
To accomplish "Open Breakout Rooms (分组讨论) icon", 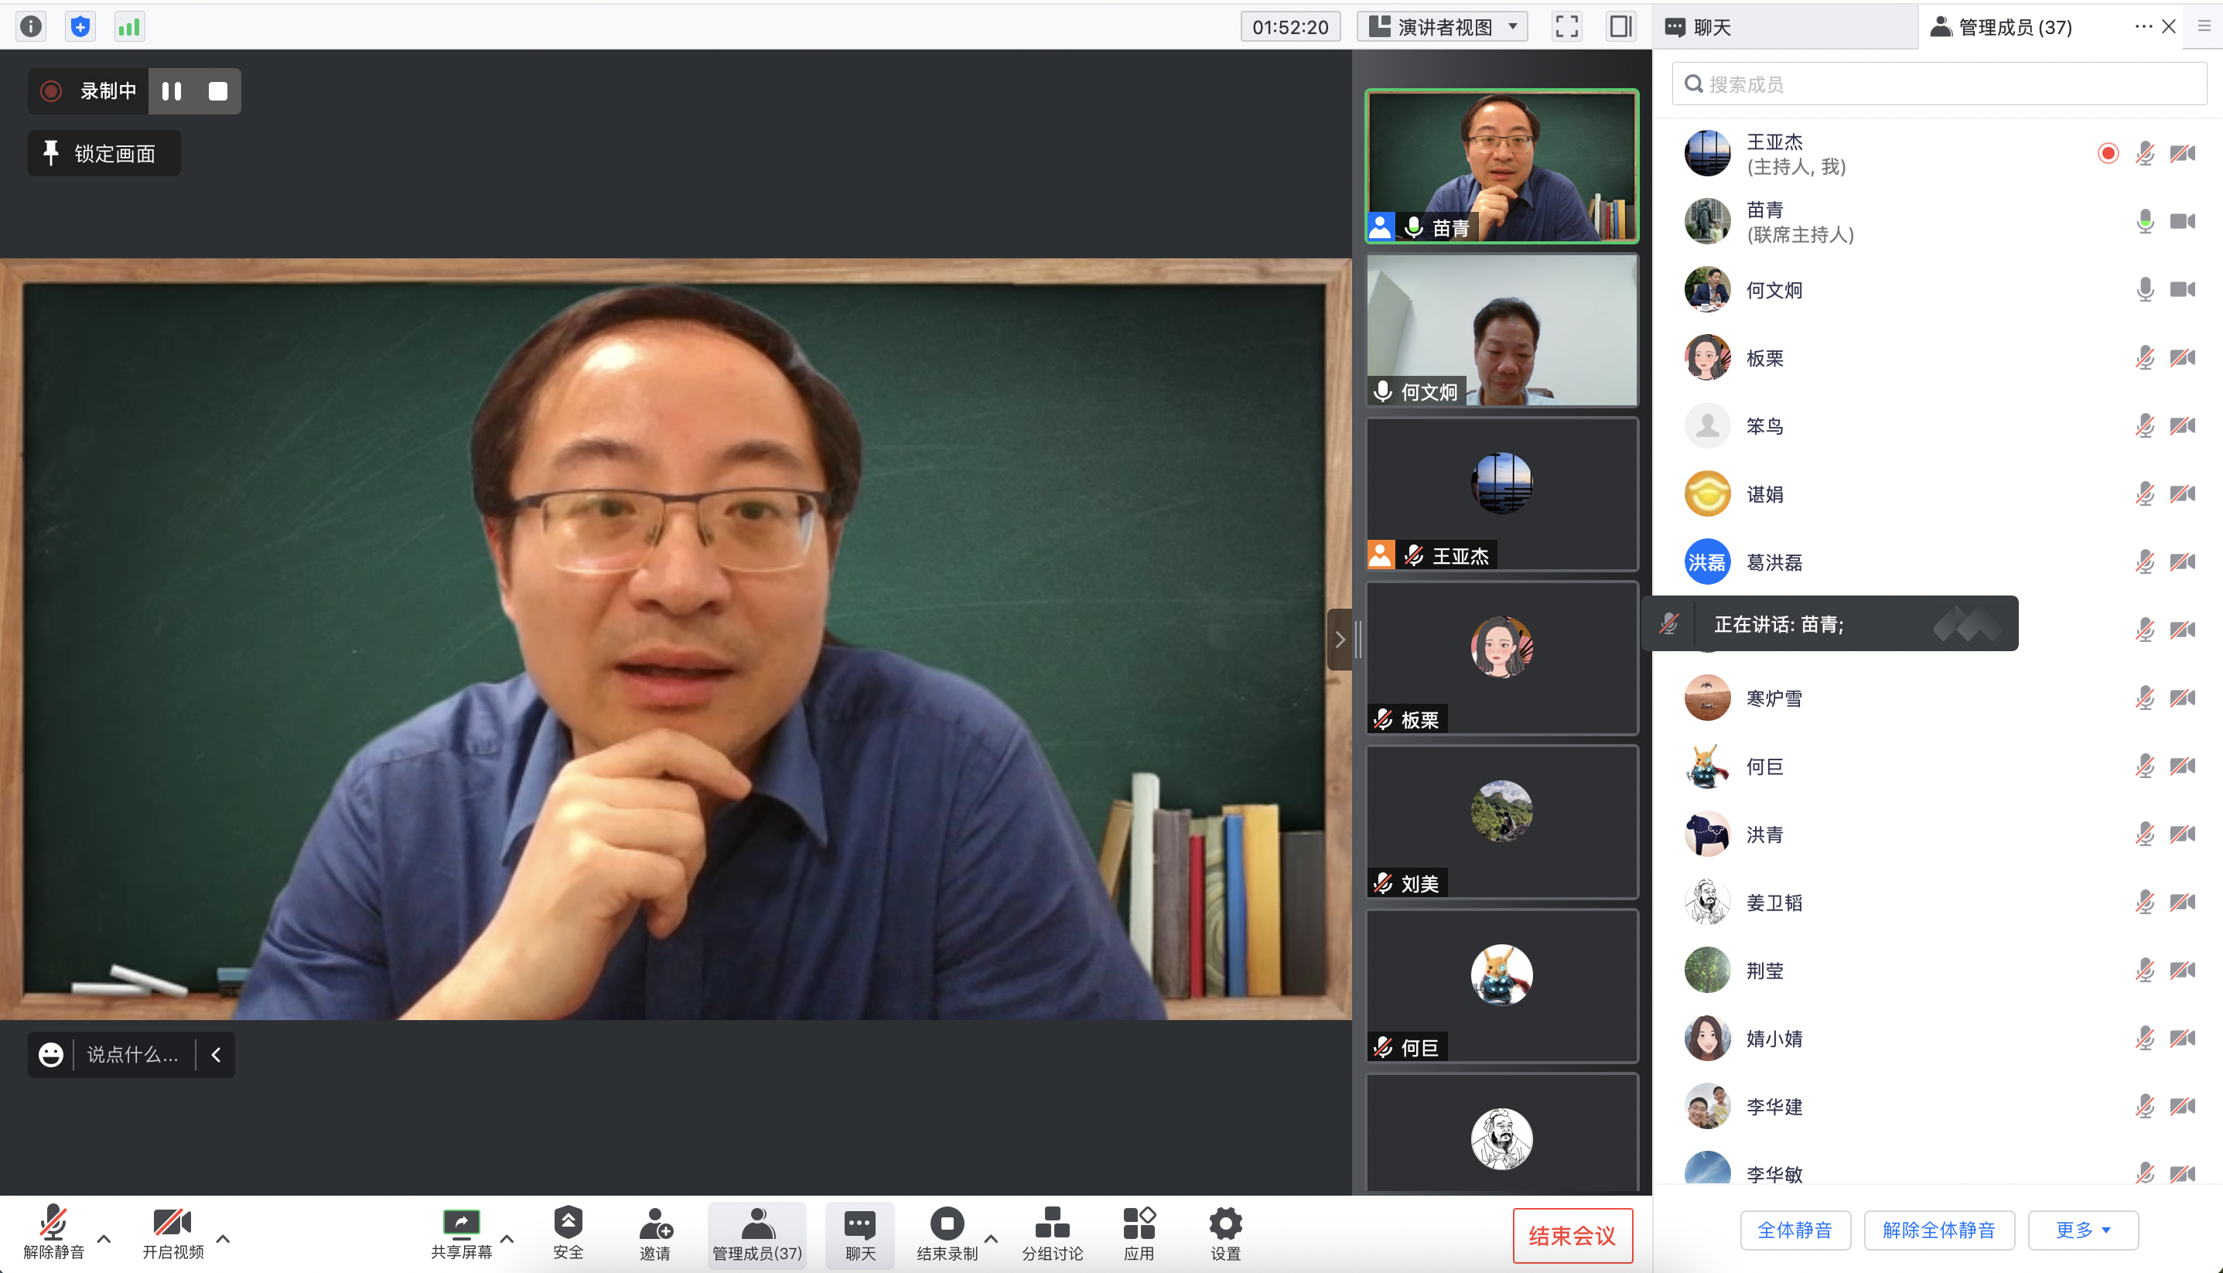I will tap(1052, 1224).
